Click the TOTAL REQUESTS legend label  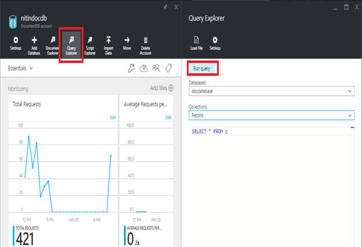tap(27, 228)
